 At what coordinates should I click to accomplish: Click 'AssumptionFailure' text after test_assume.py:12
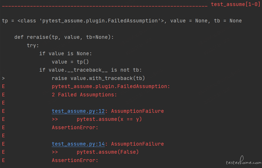137,111
